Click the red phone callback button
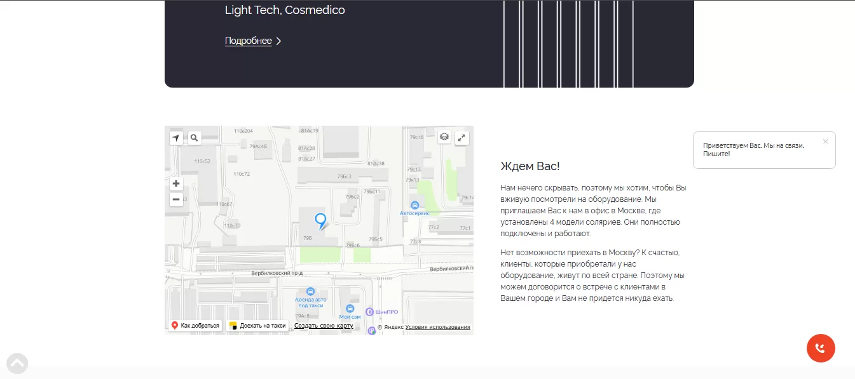 pos(821,348)
